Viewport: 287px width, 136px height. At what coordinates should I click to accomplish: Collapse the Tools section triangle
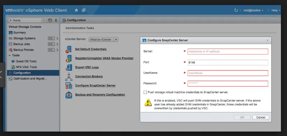tap(10, 55)
